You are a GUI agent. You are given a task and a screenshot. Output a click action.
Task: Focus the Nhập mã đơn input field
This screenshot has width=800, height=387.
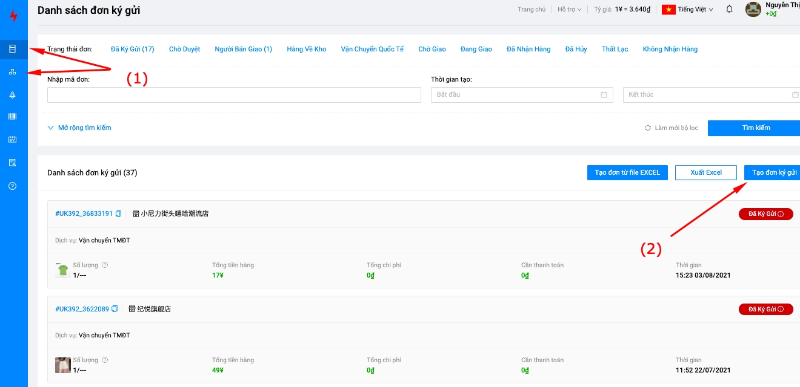234,95
